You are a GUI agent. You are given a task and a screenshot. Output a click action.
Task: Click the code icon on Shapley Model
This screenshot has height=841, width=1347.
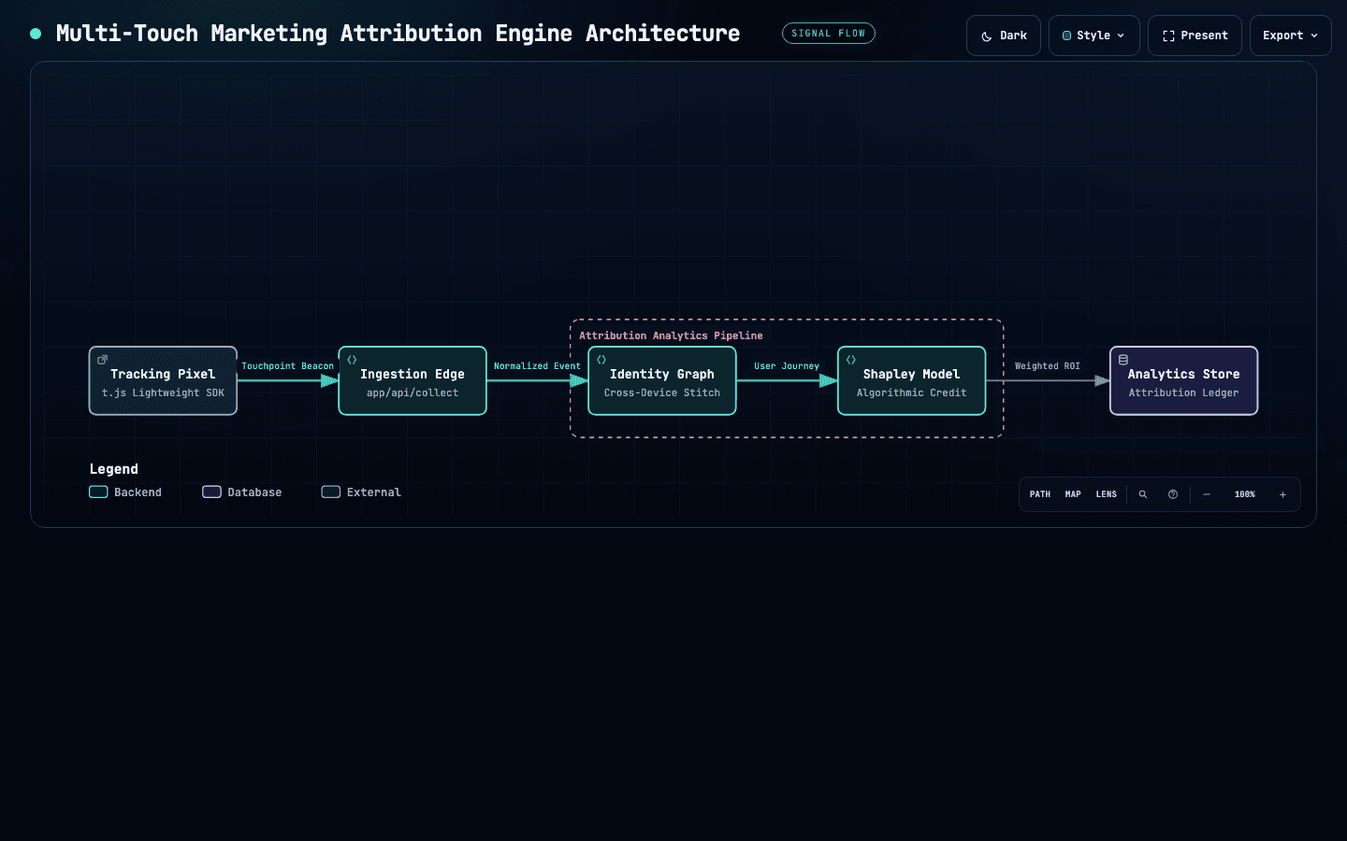tap(851, 360)
